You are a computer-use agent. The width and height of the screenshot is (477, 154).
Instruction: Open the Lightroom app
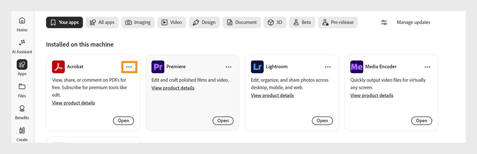coord(322,121)
